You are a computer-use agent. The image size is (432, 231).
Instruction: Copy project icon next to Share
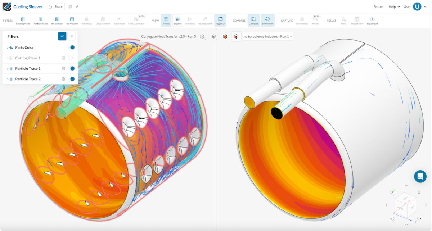tap(70, 7)
